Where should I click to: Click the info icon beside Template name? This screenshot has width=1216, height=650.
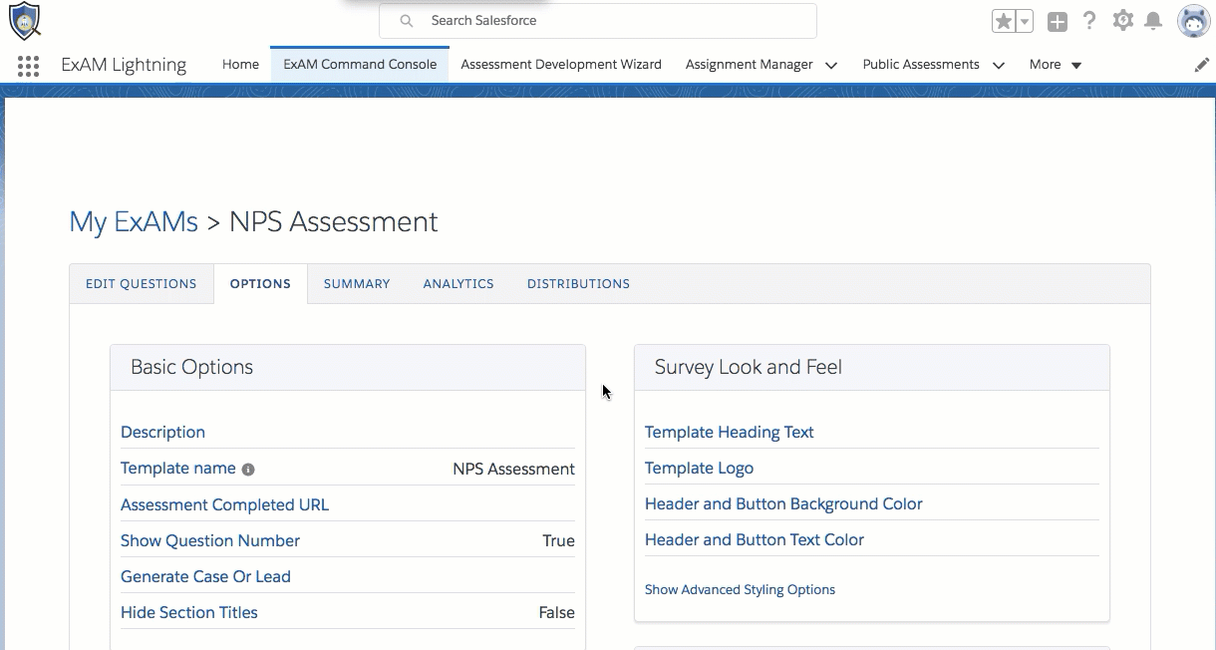click(248, 470)
